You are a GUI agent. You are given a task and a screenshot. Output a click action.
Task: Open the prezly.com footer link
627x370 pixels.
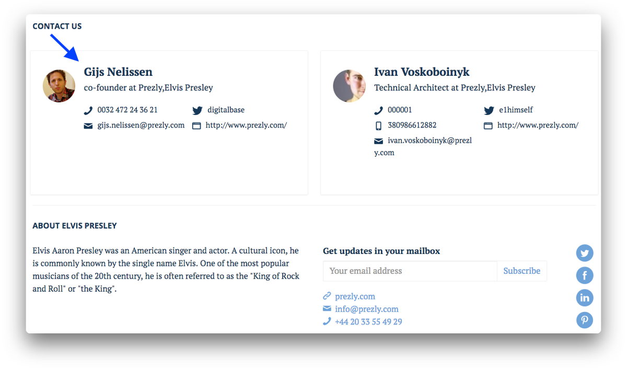click(x=355, y=296)
